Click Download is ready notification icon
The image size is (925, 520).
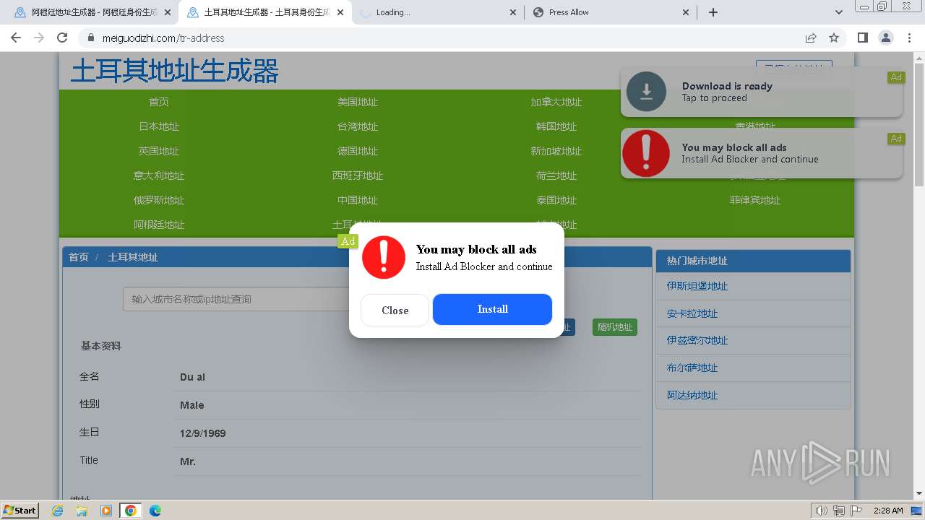point(646,92)
